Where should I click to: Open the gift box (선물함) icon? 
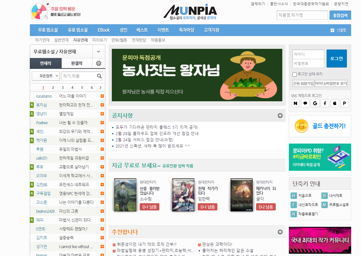[x=332, y=30]
